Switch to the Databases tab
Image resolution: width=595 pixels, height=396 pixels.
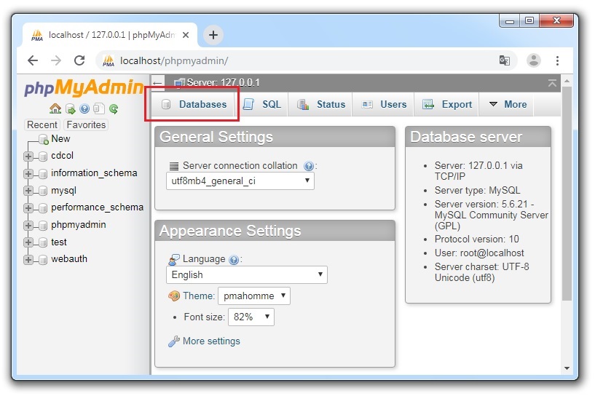pos(194,105)
